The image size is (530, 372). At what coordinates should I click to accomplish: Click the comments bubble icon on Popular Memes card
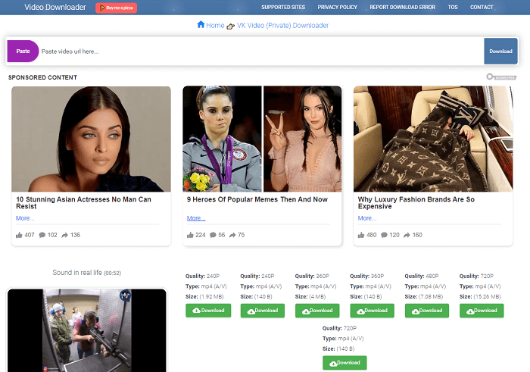pos(214,235)
